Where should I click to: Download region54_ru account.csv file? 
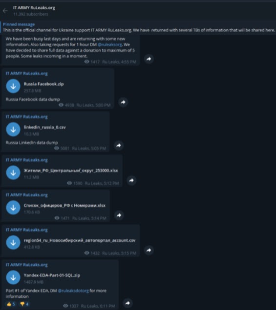click(13, 243)
